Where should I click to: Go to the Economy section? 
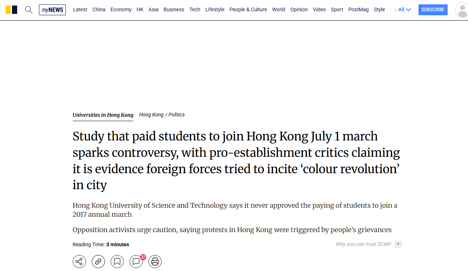pyautogui.click(x=121, y=10)
